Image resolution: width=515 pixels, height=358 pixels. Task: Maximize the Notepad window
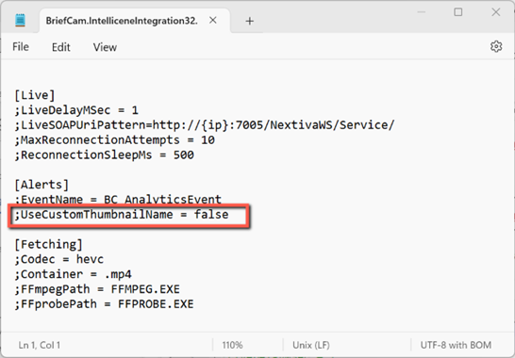(x=458, y=12)
